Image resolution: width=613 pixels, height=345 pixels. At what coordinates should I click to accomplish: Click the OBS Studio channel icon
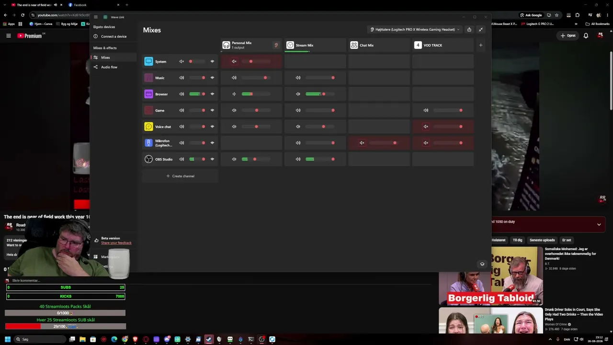tap(148, 159)
